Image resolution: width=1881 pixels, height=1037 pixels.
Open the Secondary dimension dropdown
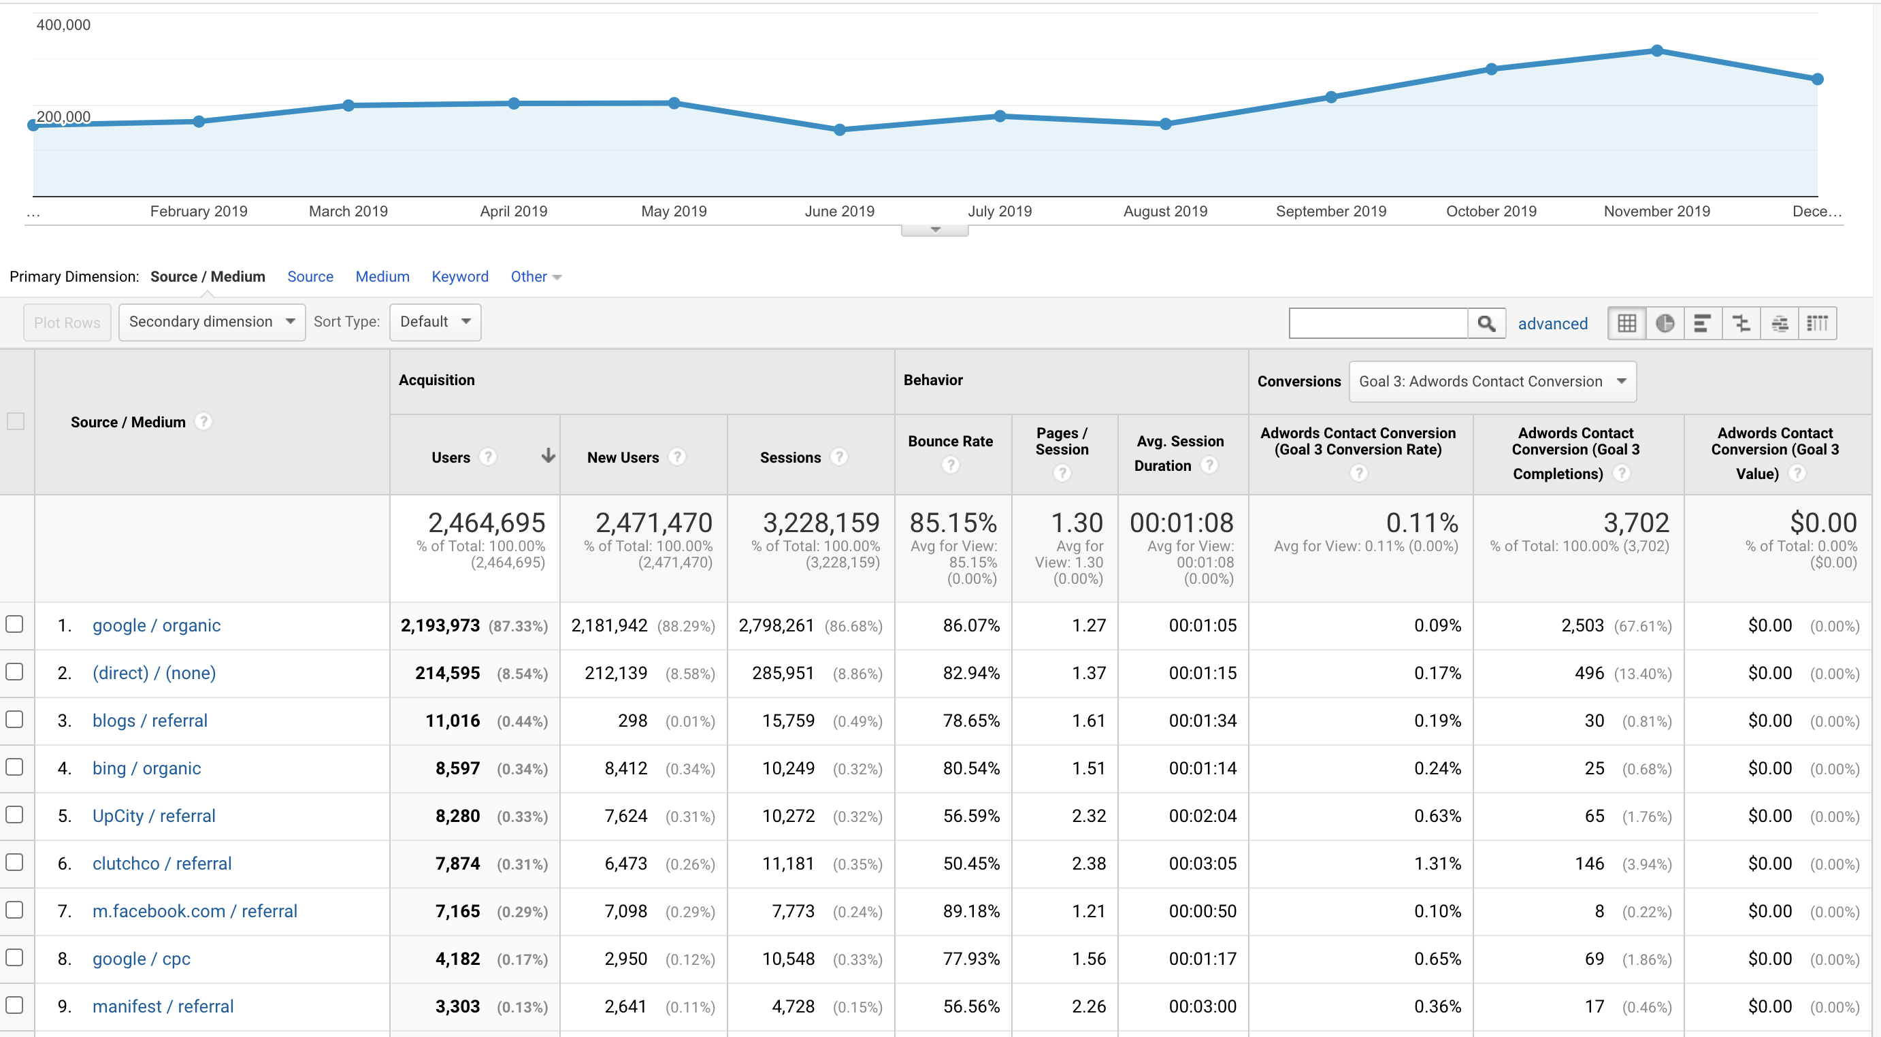click(x=212, y=322)
